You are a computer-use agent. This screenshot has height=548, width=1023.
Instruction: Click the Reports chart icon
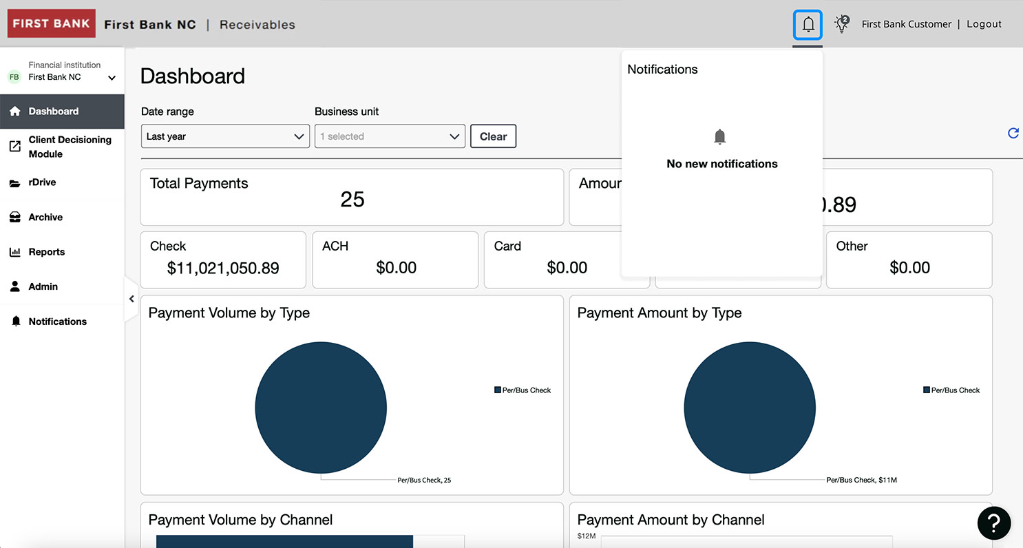15,252
